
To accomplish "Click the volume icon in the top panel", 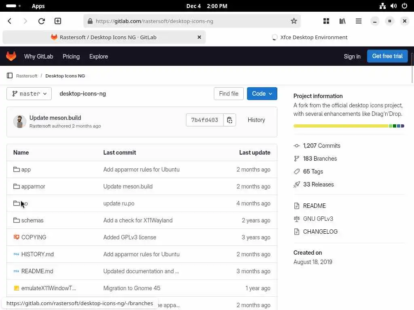I will pos(393,6).
